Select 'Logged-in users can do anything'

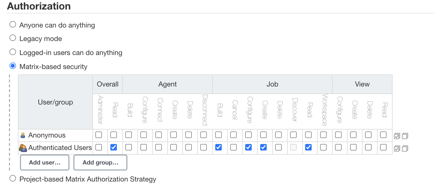click(x=13, y=52)
